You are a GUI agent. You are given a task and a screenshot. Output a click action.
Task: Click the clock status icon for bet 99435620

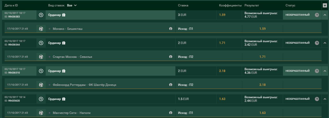pyautogui.click(x=317, y=99)
